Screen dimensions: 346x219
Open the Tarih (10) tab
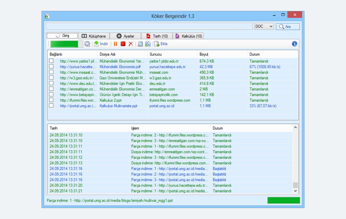(157, 36)
